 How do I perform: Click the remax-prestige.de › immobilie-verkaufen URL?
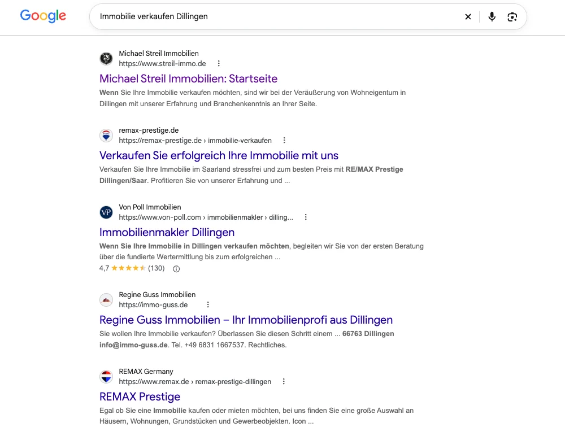click(195, 140)
